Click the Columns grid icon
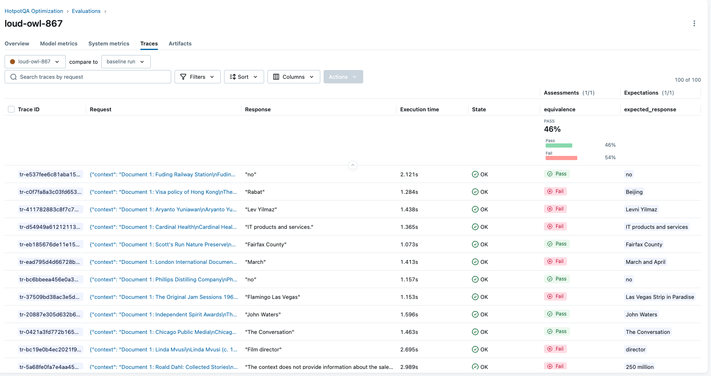Screen dimensions: 711x376 click(x=276, y=77)
